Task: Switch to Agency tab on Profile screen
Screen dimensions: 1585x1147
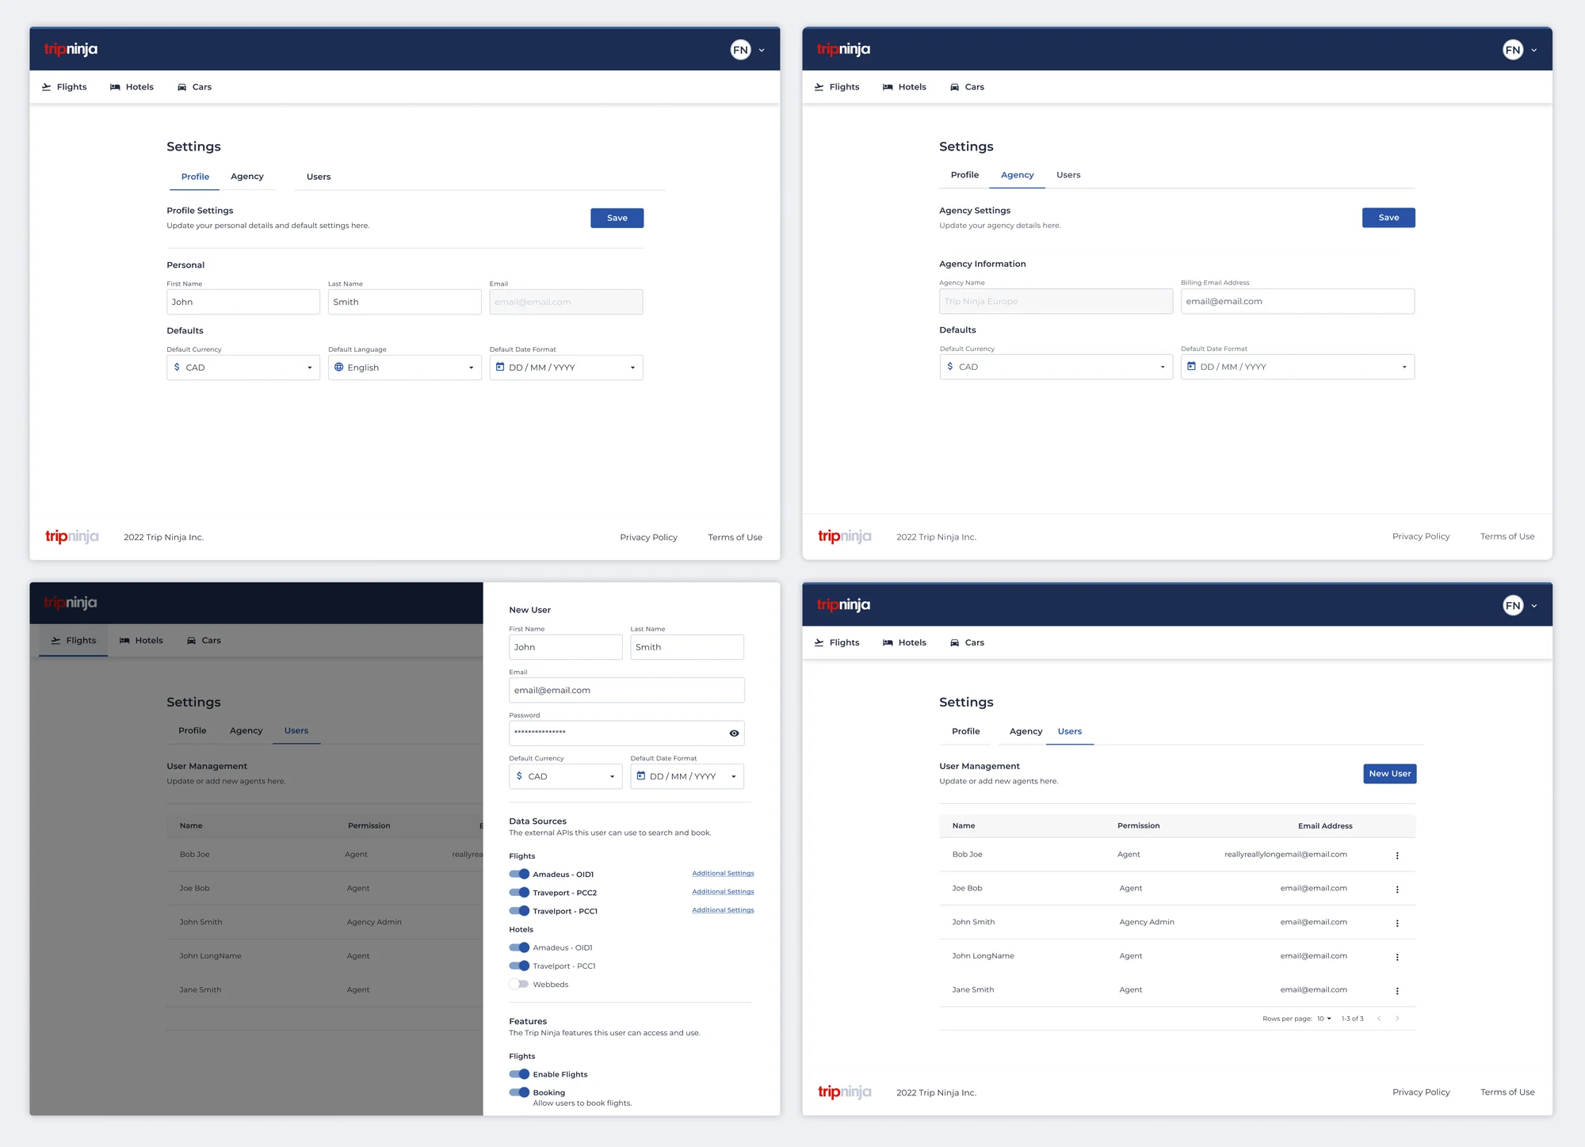Action: tap(247, 177)
